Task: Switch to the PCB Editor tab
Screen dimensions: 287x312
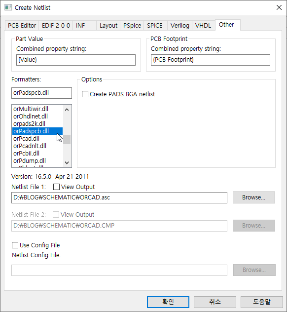Action: 22,26
